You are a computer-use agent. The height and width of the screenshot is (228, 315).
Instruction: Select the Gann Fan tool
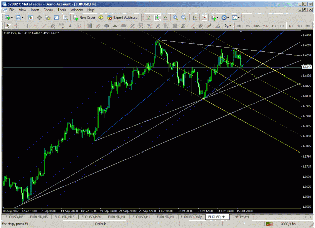tap(183, 26)
